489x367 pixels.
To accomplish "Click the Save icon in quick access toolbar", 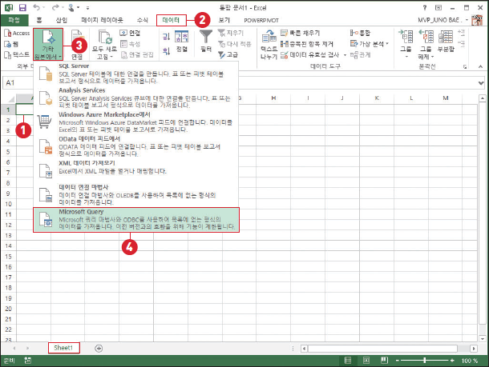I will (22, 7).
